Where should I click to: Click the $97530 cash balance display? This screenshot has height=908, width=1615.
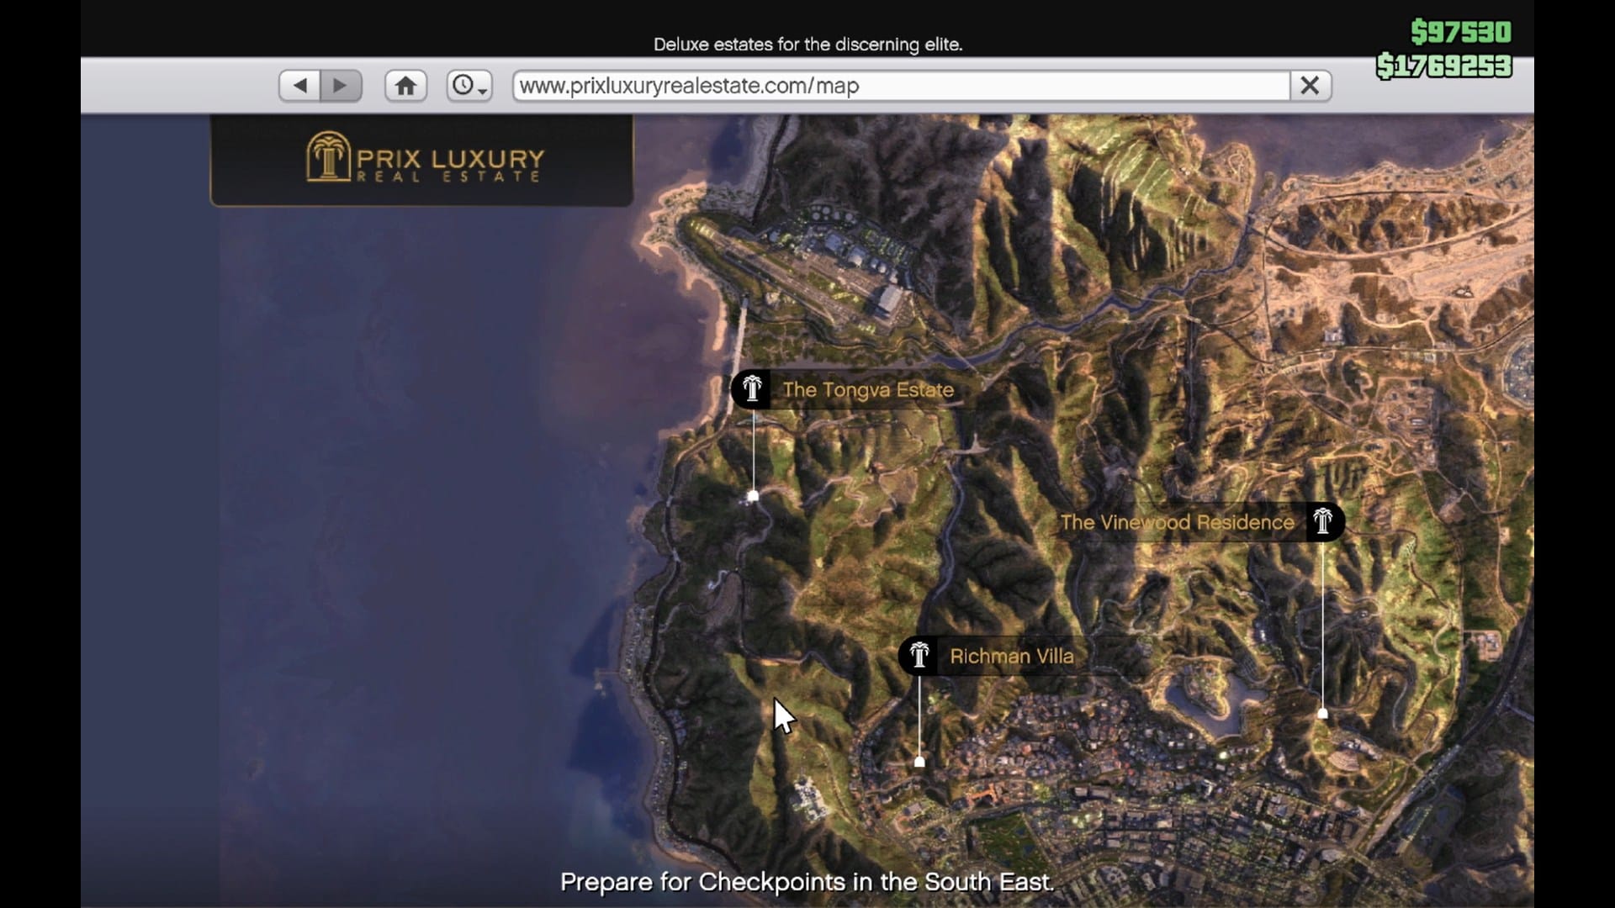coord(1460,32)
